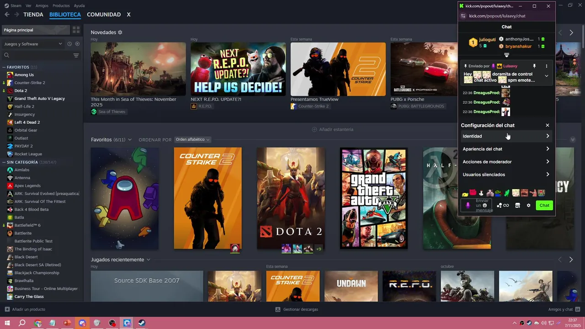This screenshot has width=585, height=329.
Task: Open the Kick chat shop icon
Action: 517,206
